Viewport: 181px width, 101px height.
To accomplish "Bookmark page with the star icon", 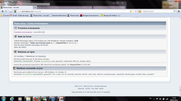I will click(x=131, y=11).
